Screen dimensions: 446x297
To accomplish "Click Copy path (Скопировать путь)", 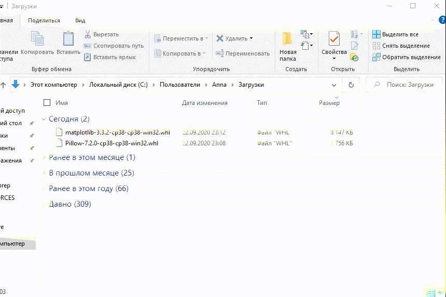I will click(x=114, y=46).
